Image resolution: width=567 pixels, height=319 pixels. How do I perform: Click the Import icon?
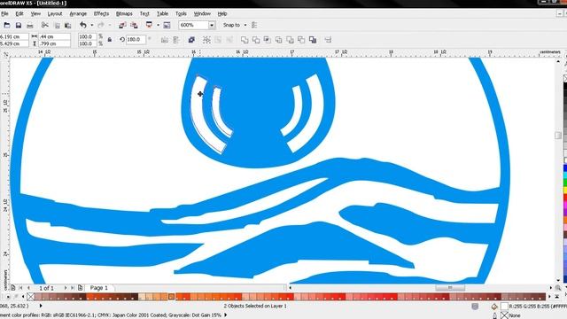122,25
